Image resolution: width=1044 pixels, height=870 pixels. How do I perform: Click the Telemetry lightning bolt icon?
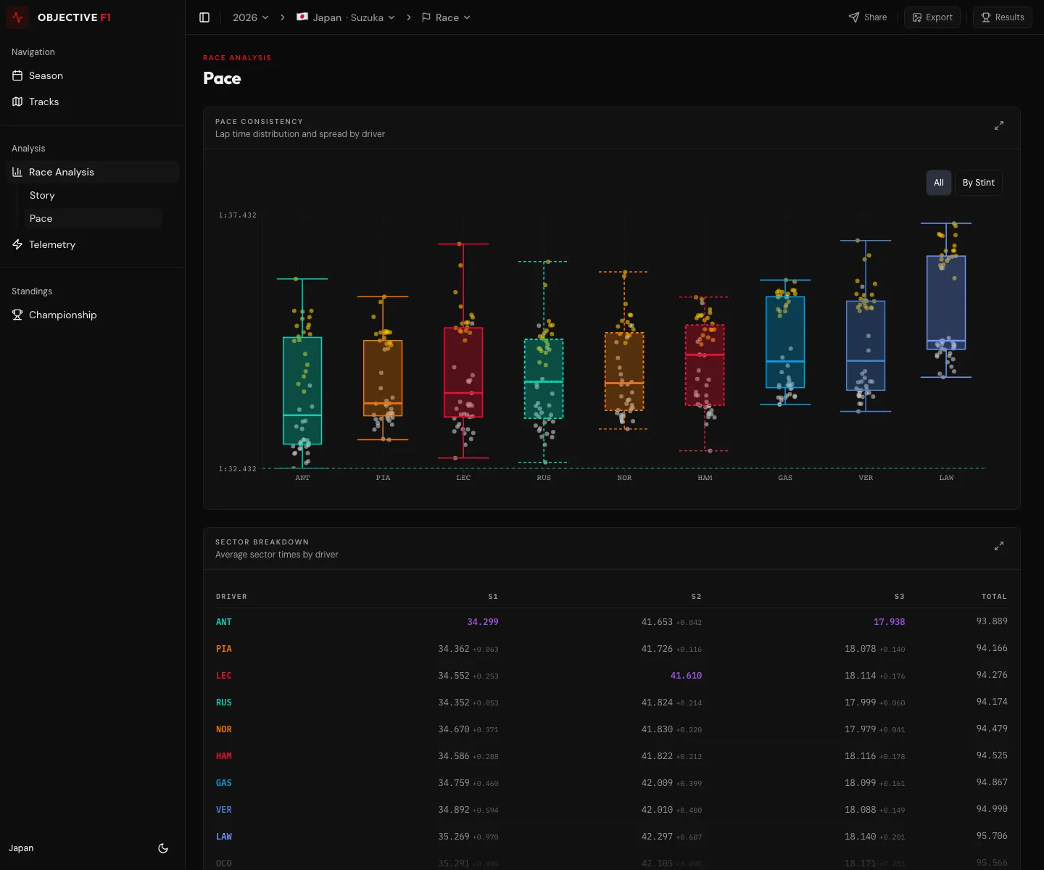point(17,244)
